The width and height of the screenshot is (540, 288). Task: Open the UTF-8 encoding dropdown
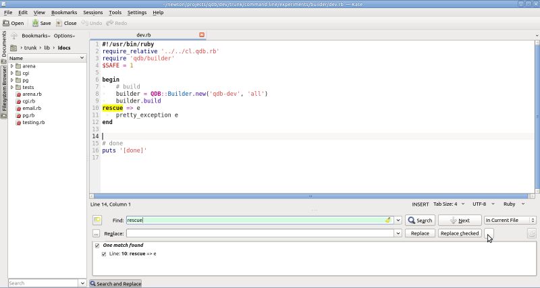483,204
